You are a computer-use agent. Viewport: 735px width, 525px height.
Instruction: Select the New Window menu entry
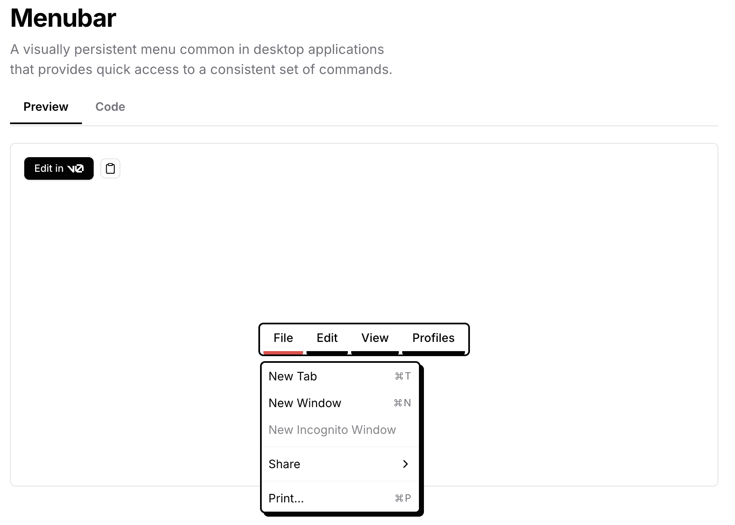click(x=305, y=403)
